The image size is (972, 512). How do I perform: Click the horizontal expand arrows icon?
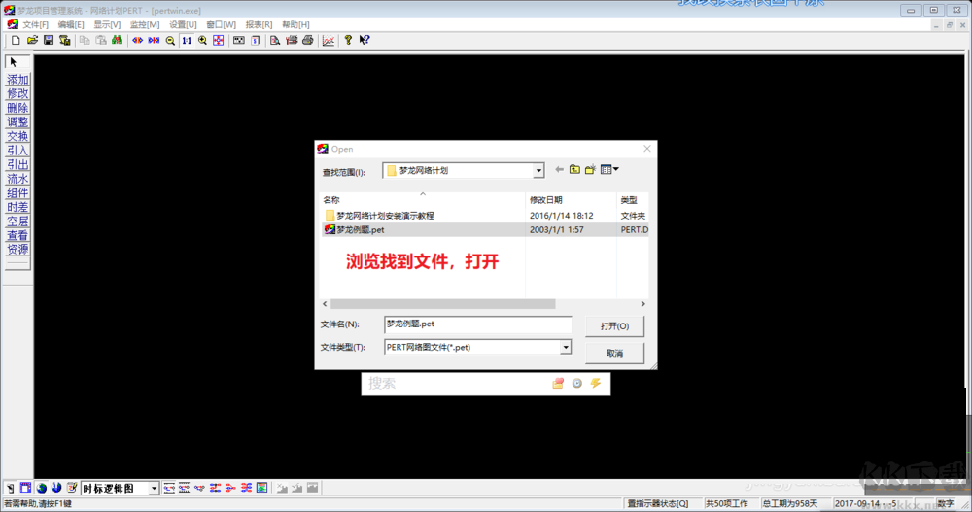coord(138,40)
